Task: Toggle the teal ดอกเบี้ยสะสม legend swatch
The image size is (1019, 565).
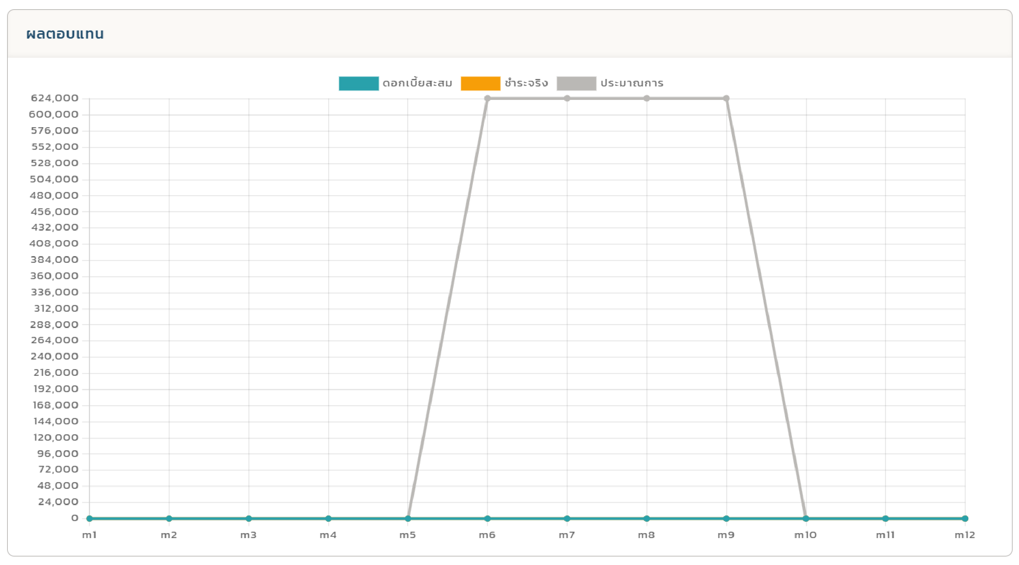Action: coord(358,84)
